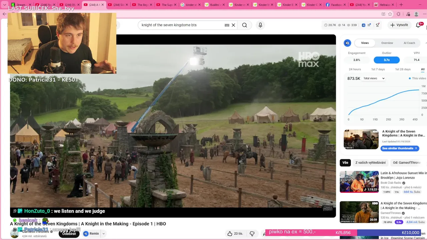The width and height of the screenshot is (427, 240).
Task: Open browser profile avatar
Action: [x=416, y=14]
